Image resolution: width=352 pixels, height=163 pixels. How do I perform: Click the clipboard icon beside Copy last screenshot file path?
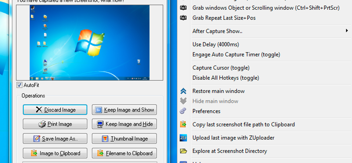pos(183,124)
